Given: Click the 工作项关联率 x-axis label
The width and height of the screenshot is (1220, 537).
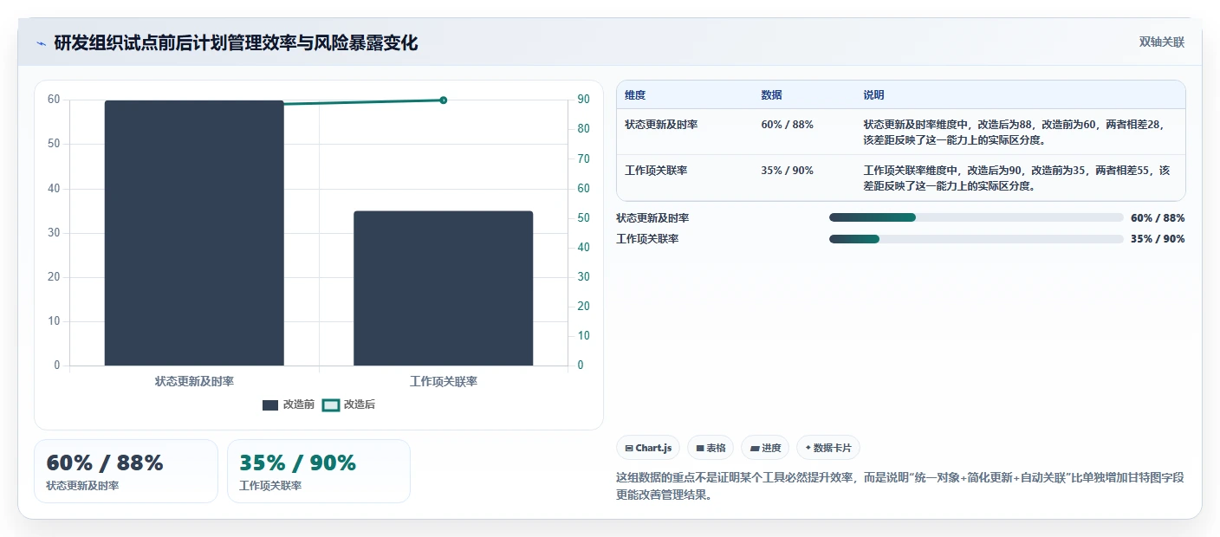Looking at the screenshot, I should [443, 381].
